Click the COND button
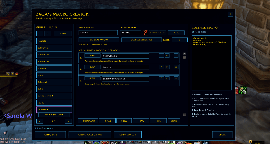This screenshot has height=144, width=270. [174, 121]
